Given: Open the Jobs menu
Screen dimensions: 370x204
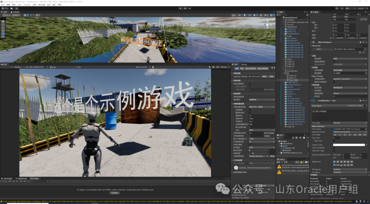Looking at the screenshot, I should click(x=19, y=5).
